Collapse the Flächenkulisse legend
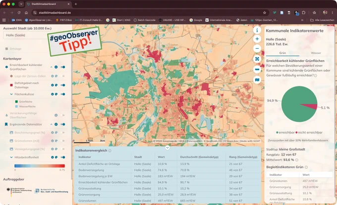Image resolution: width=337 pixels, height=205 pixels. click(x=11, y=94)
